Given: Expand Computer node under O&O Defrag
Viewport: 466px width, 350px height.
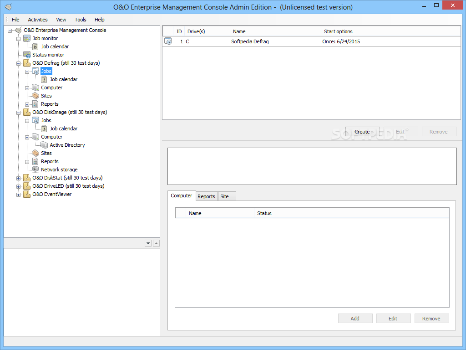Looking at the screenshot, I should [27, 88].
